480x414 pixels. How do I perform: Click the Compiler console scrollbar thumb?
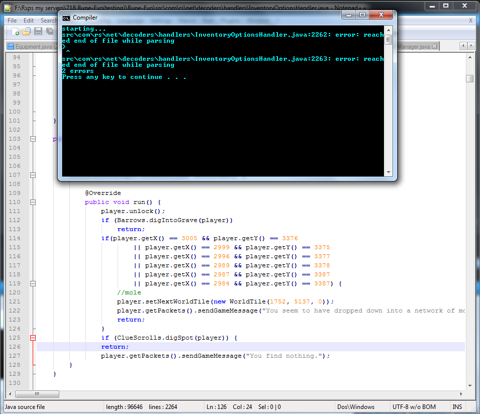point(389,40)
